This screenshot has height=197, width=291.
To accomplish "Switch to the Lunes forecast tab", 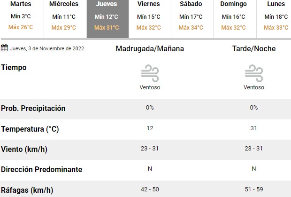I will pos(274,18).
